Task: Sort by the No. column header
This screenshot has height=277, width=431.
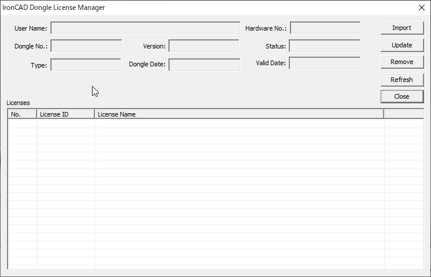Action: (22, 114)
